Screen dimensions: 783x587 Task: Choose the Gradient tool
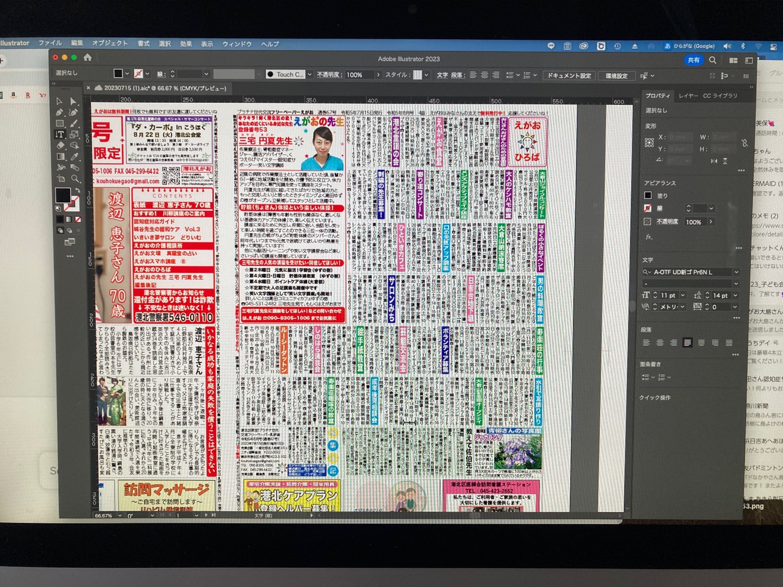pos(60,157)
